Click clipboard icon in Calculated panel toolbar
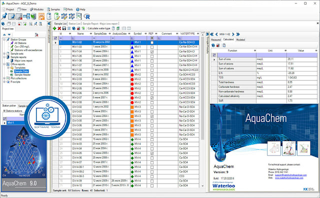320x198 pixels. point(224,45)
